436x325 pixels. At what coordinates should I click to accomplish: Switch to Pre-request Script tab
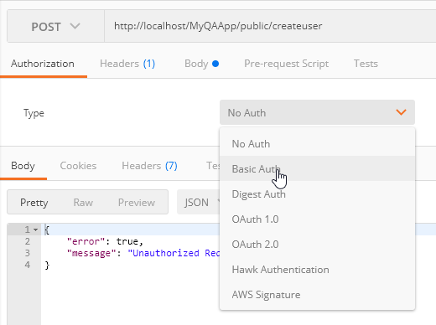coord(286,64)
